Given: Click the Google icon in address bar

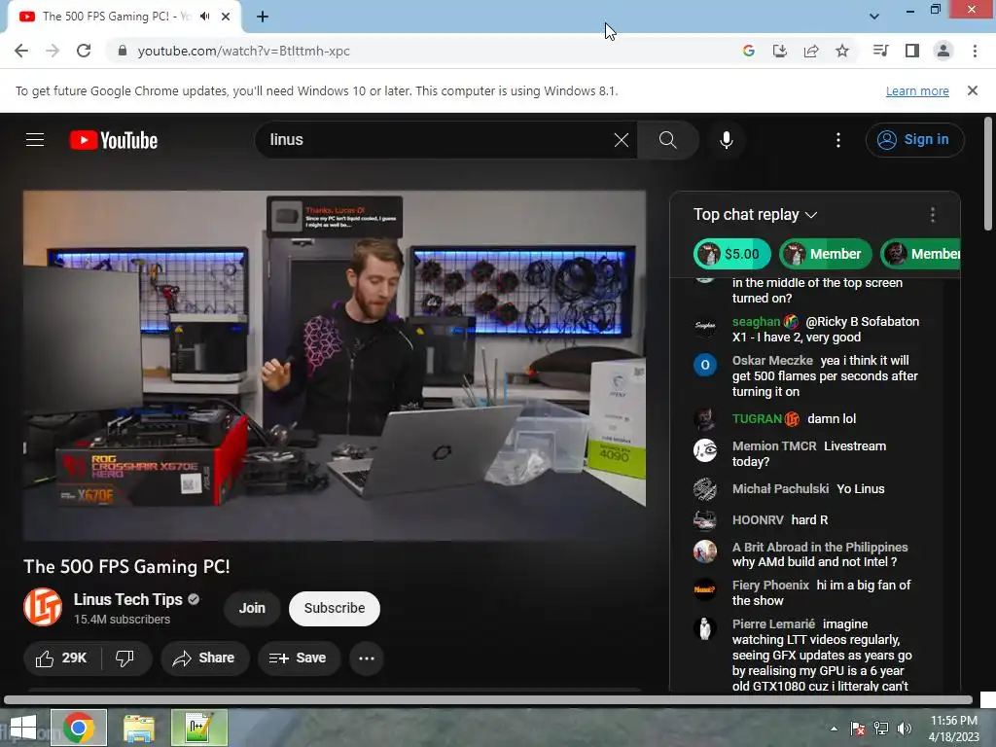Looking at the screenshot, I should point(749,51).
